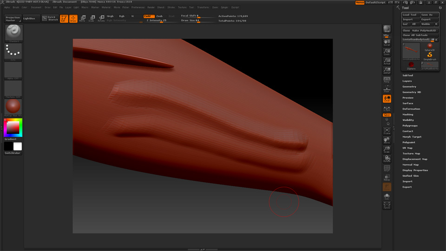Adjust the Z Intensity slider
Image resolution: width=446 pixels, height=251 pixels.
[x=161, y=20]
